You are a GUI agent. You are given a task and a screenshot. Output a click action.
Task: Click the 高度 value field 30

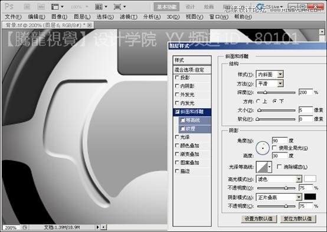point(280,155)
